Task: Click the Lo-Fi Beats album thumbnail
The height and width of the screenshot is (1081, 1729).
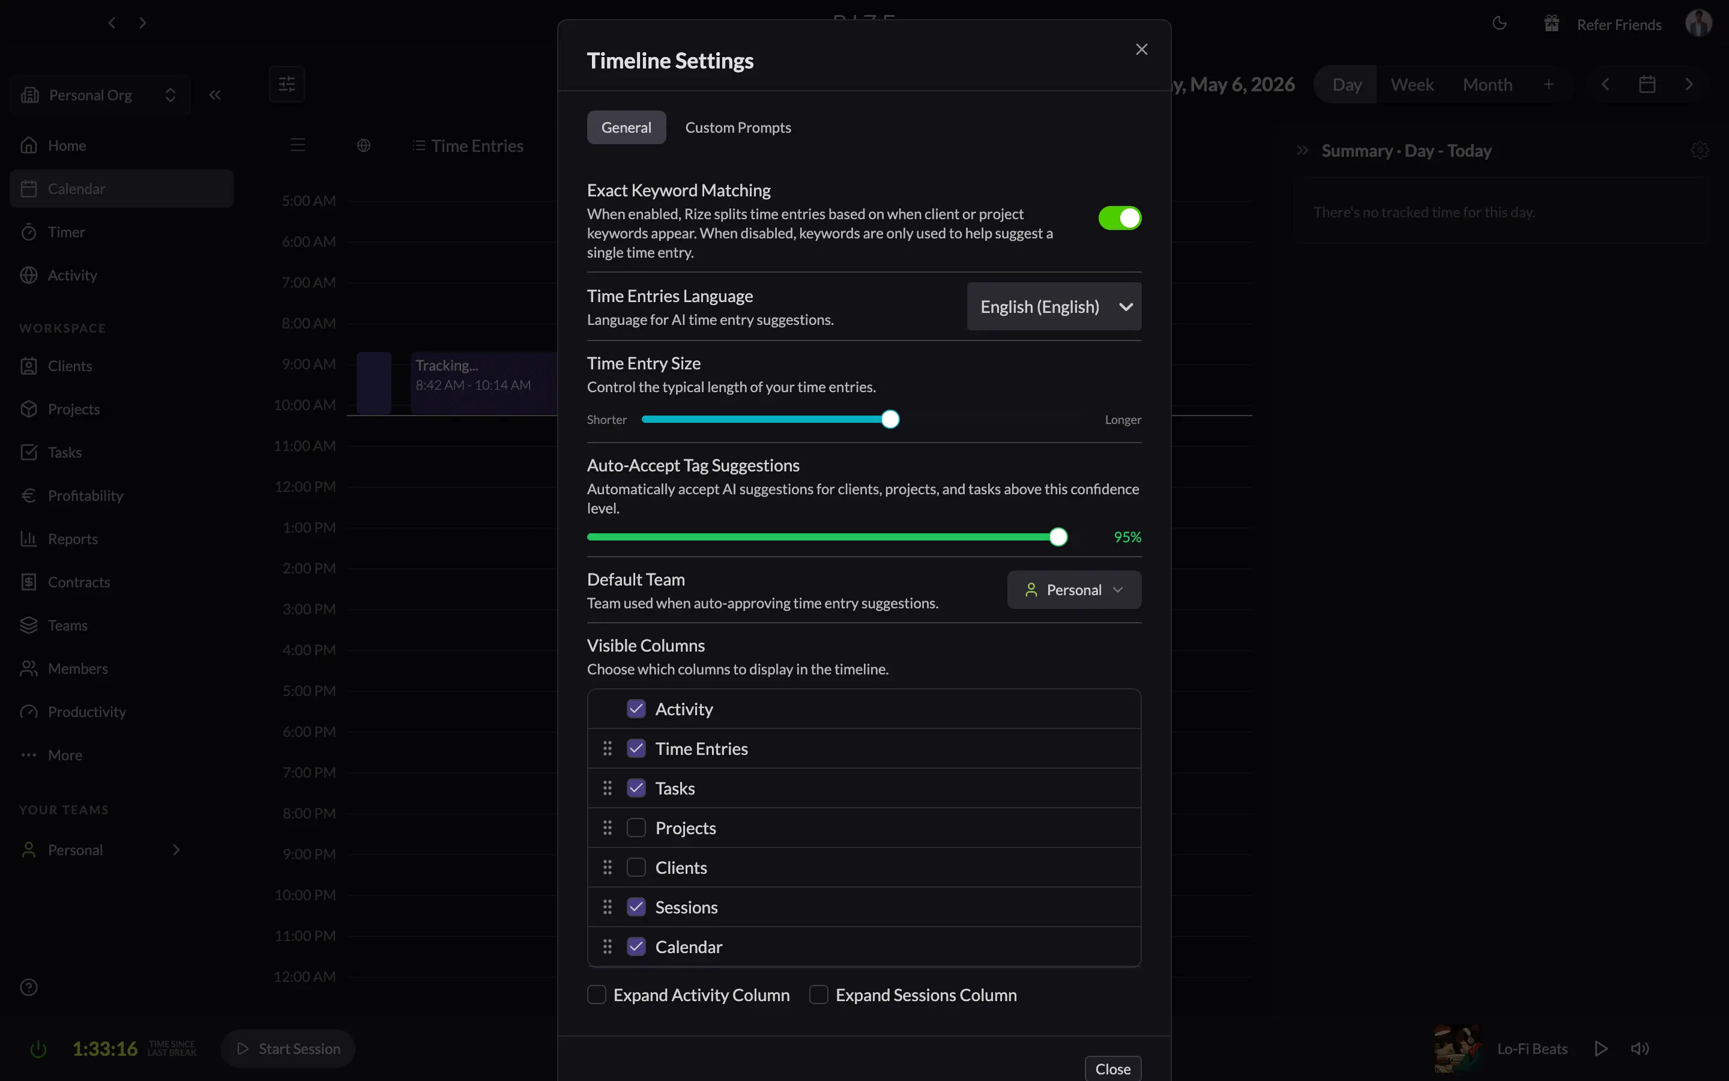Action: click(1458, 1048)
